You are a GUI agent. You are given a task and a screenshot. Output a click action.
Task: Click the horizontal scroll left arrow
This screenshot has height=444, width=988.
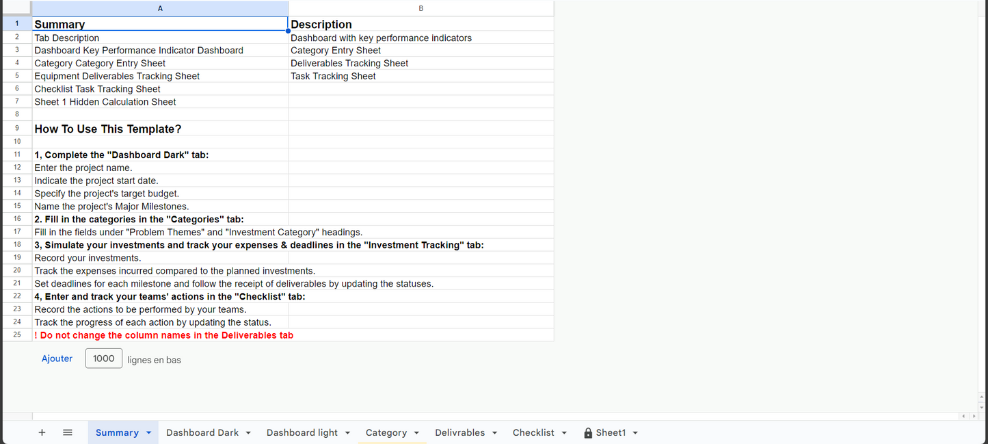click(x=964, y=416)
